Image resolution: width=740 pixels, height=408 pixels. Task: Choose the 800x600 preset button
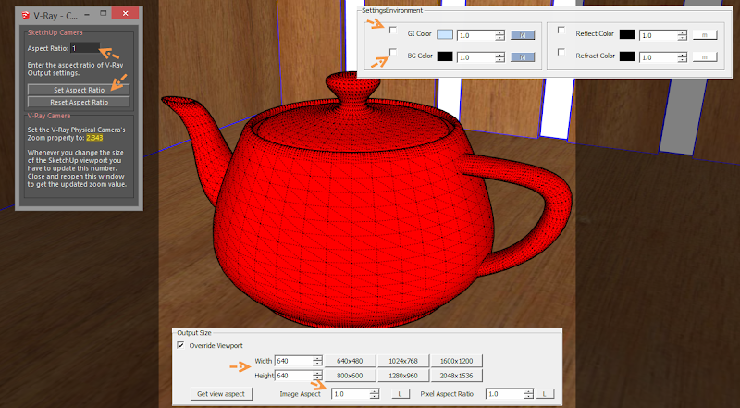(350, 376)
